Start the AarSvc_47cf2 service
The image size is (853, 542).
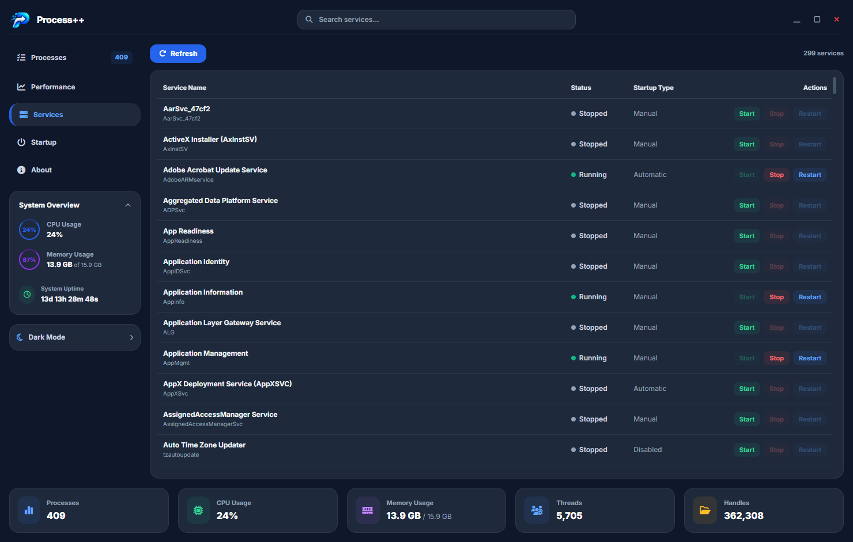point(747,114)
